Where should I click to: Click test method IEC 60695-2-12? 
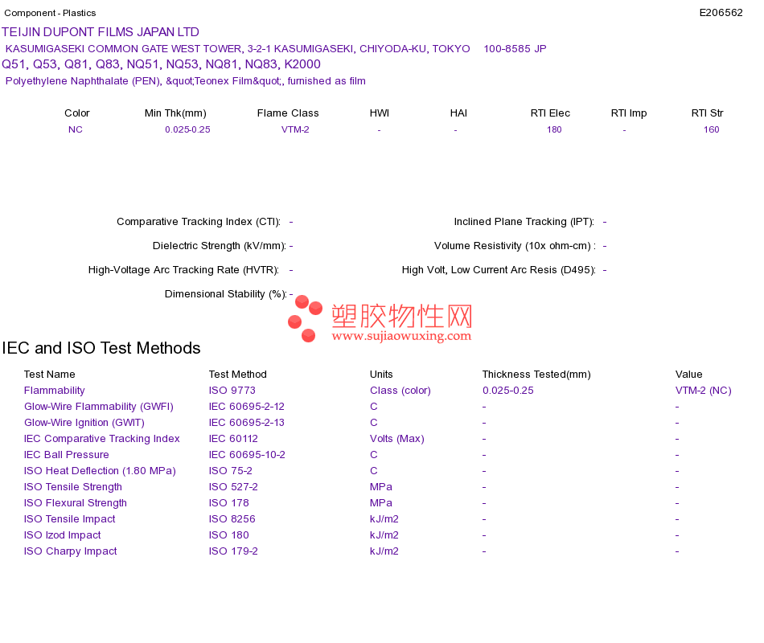point(247,406)
